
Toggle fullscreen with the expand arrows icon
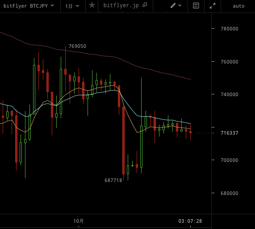(x=213, y=6)
